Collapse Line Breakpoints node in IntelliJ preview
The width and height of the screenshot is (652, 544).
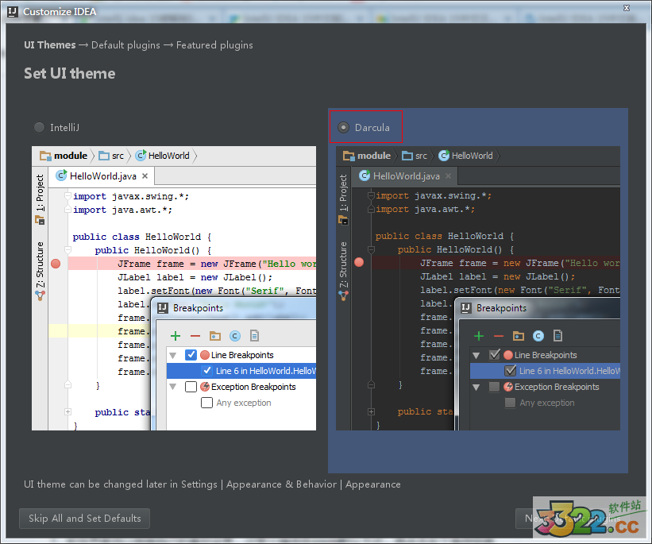tap(173, 356)
